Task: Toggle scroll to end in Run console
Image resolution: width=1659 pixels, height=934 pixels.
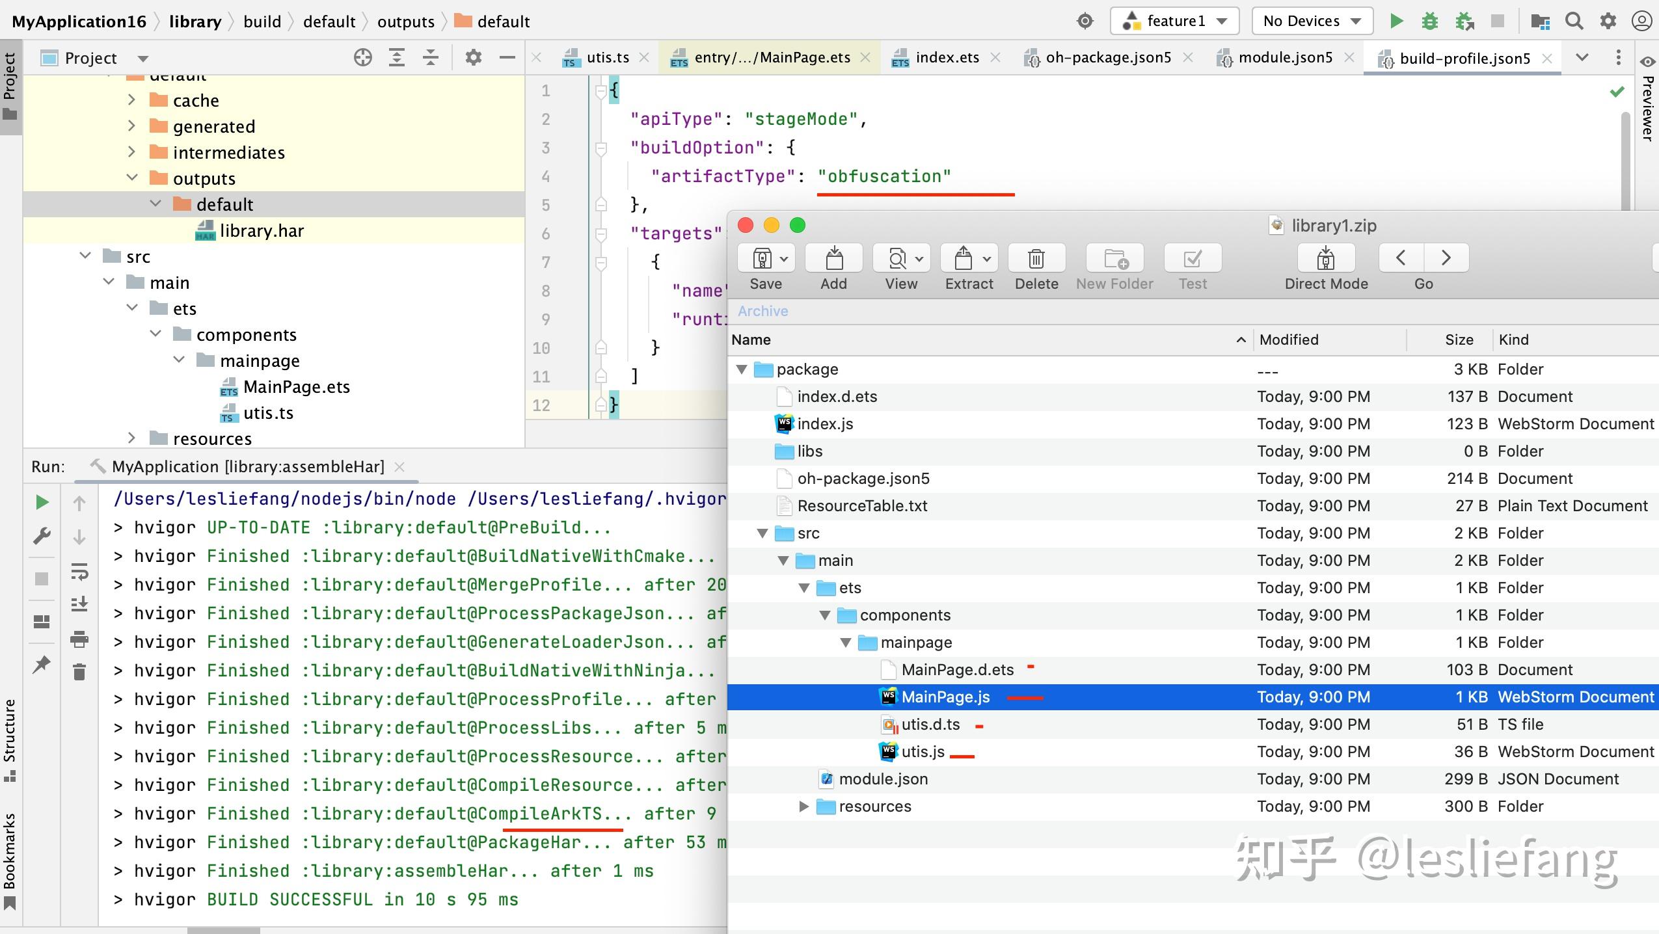Action: (79, 605)
